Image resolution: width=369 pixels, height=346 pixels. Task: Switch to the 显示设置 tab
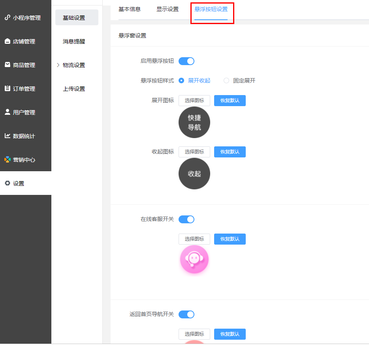click(168, 9)
